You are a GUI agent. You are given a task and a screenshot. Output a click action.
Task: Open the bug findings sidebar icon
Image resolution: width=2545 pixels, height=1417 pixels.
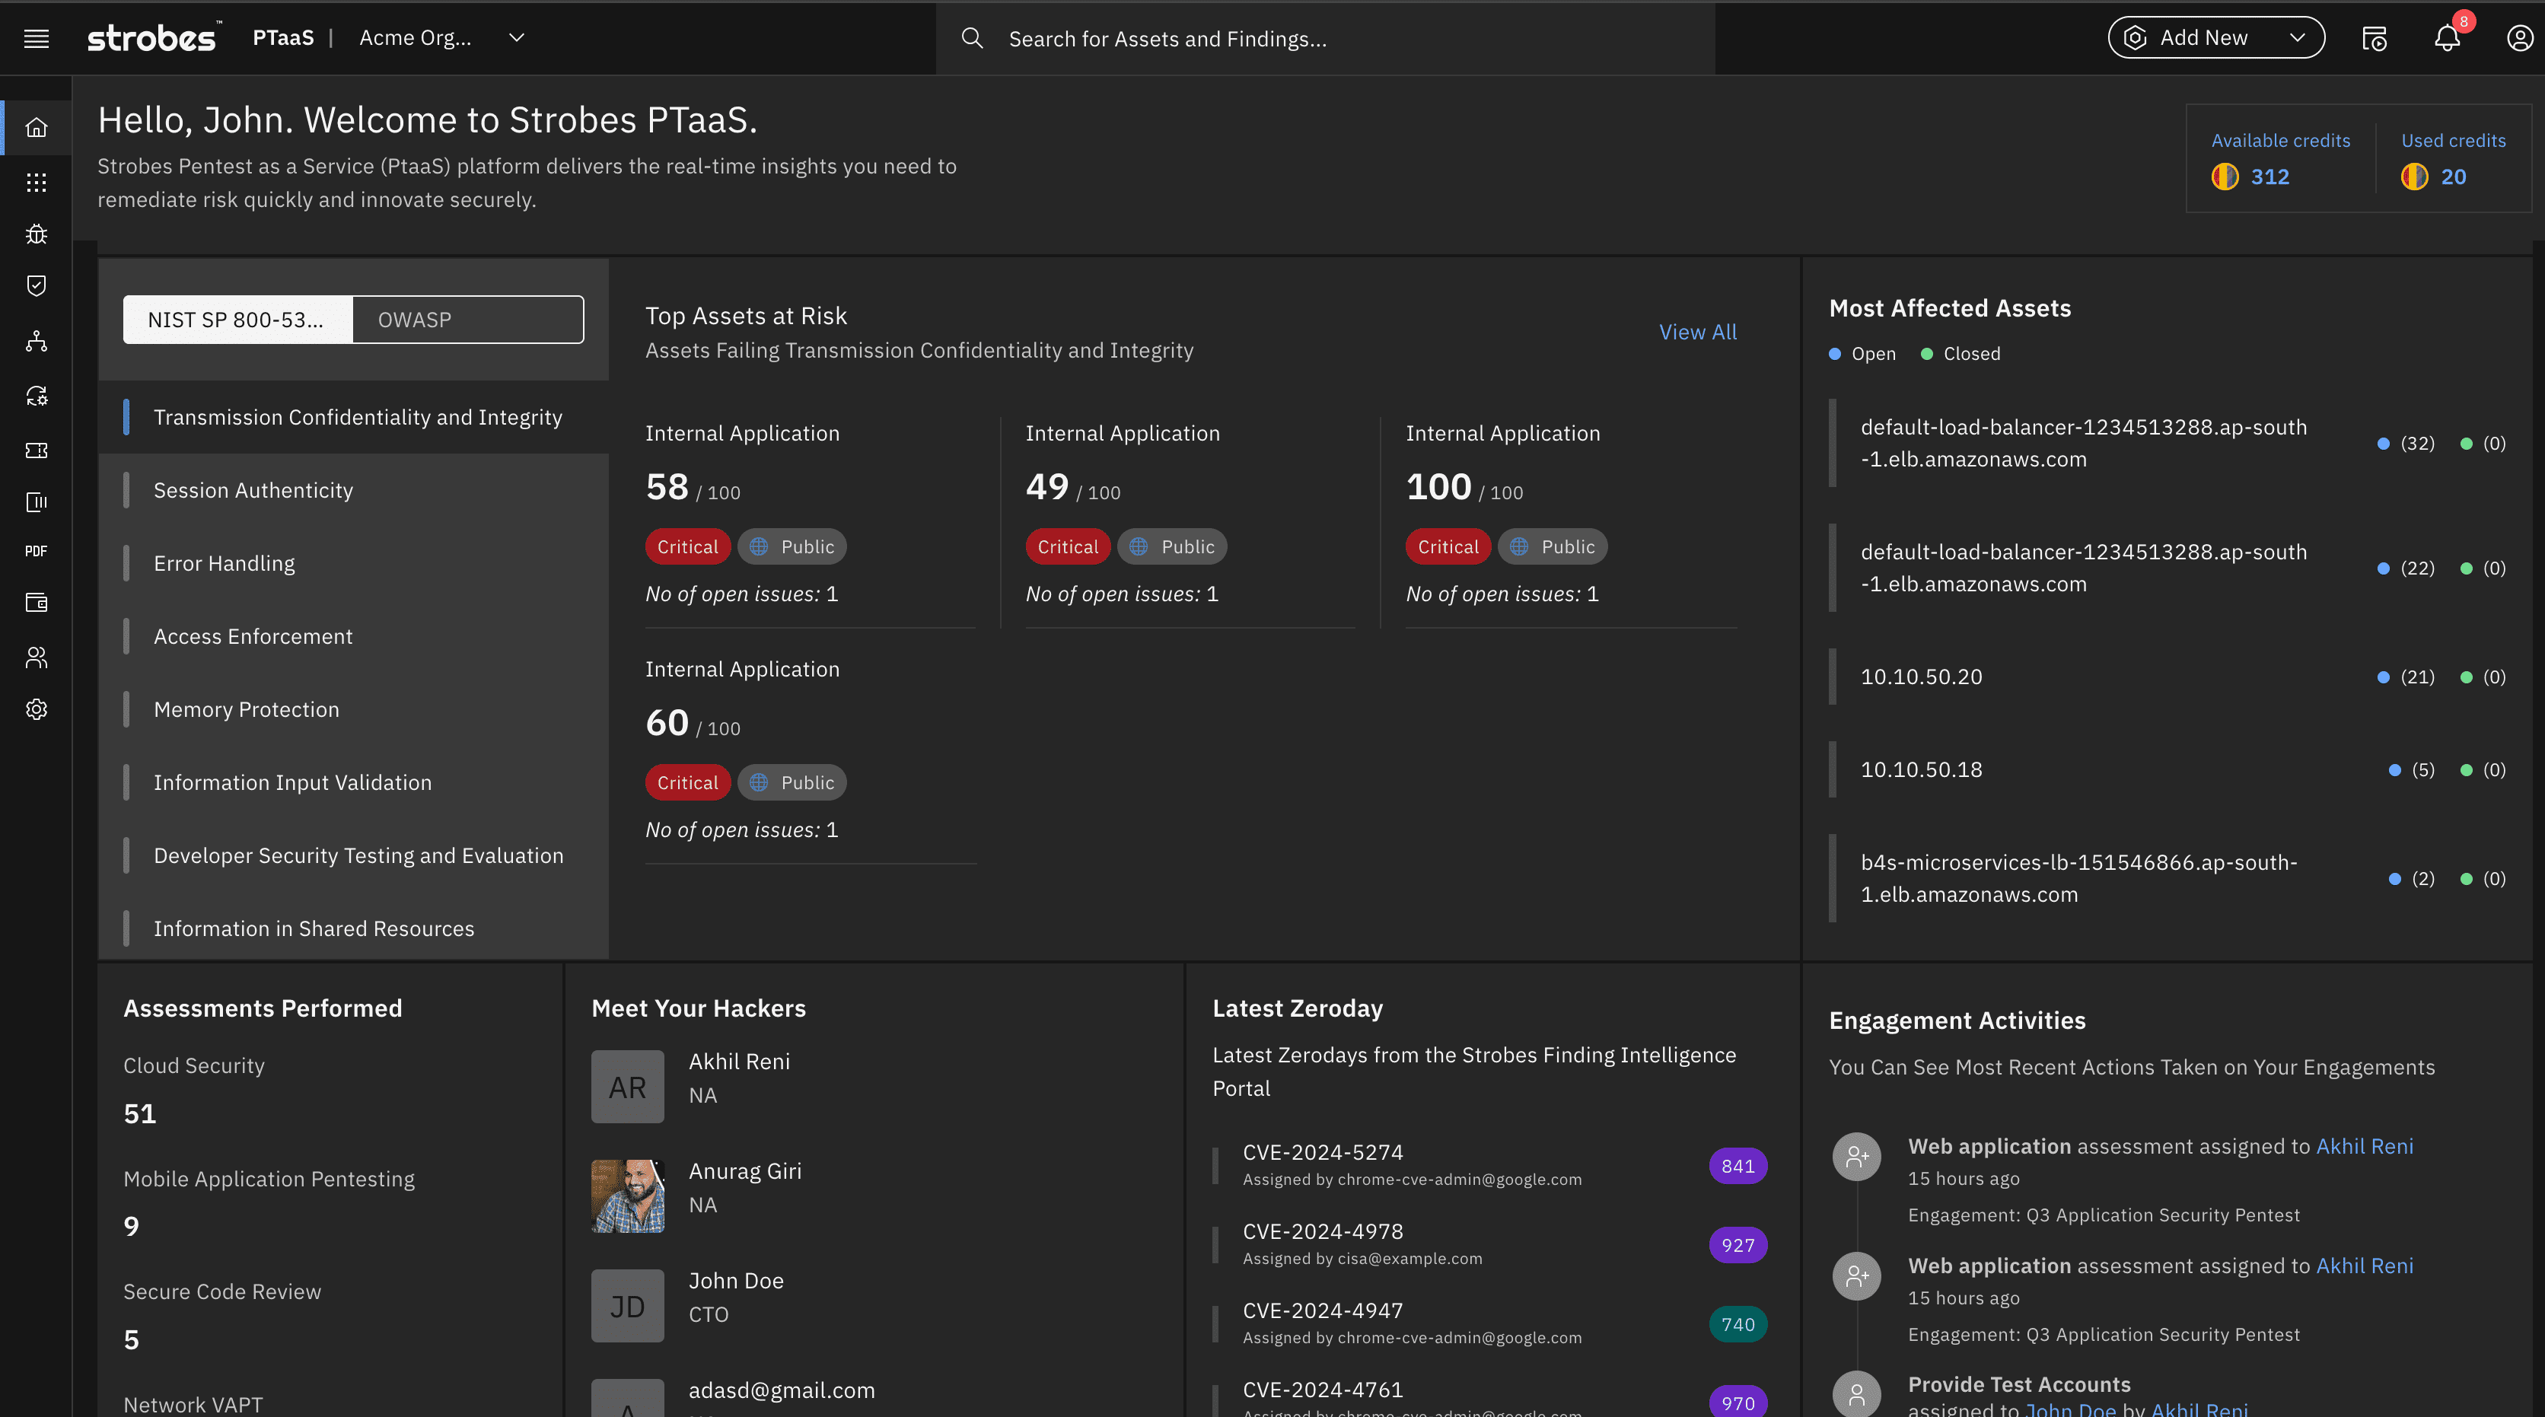point(37,234)
